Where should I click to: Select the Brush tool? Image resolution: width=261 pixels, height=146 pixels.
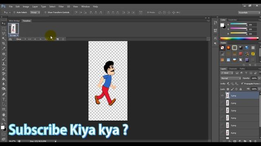[x=4, y=59]
